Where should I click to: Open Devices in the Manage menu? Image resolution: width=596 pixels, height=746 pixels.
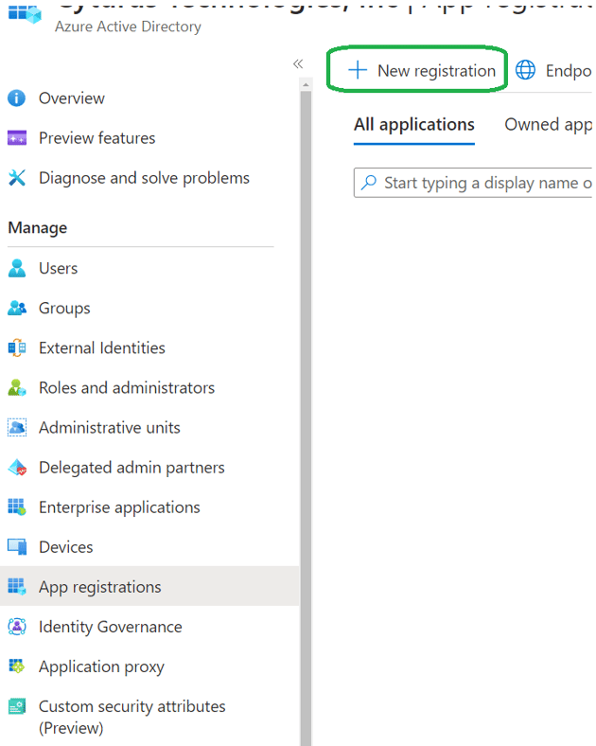(x=65, y=547)
